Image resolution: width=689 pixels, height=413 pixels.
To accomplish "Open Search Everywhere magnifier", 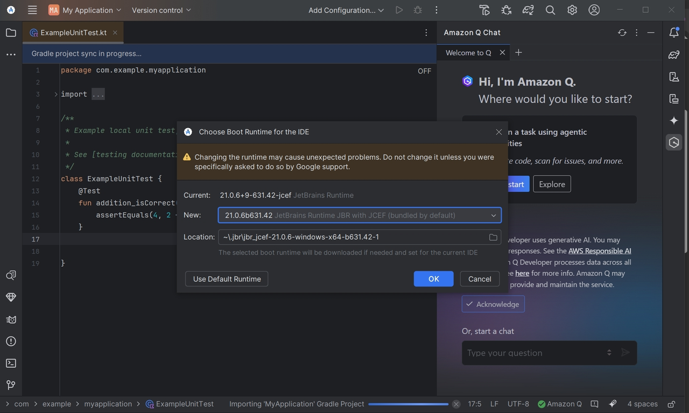I will (550, 10).
